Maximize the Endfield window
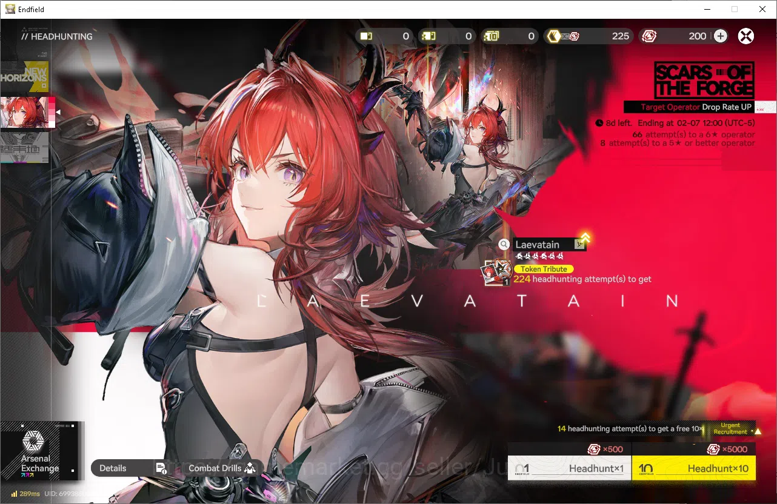 [735, 9]
